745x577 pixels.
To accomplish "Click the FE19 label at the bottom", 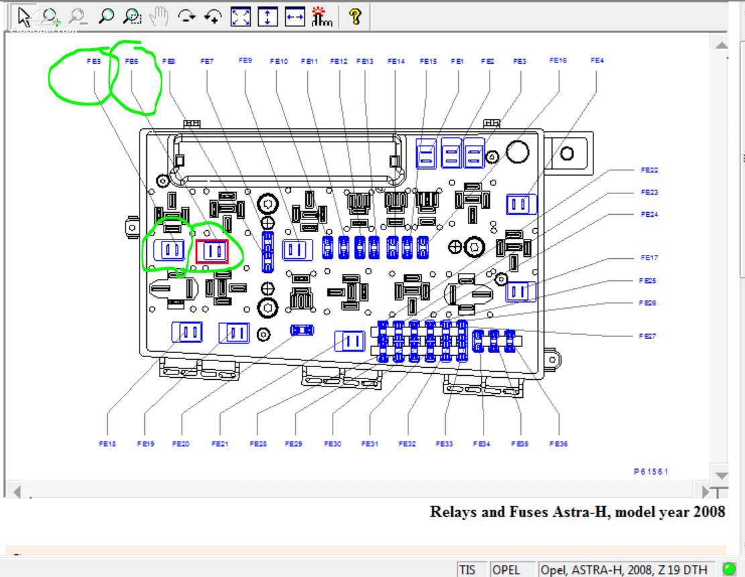I will tap(146, 444).
